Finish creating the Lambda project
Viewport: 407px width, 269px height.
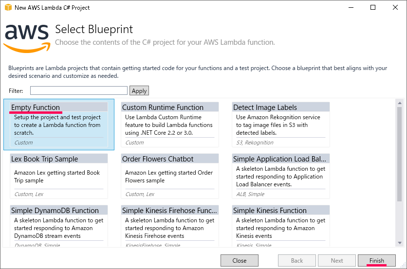click(377, 260)
